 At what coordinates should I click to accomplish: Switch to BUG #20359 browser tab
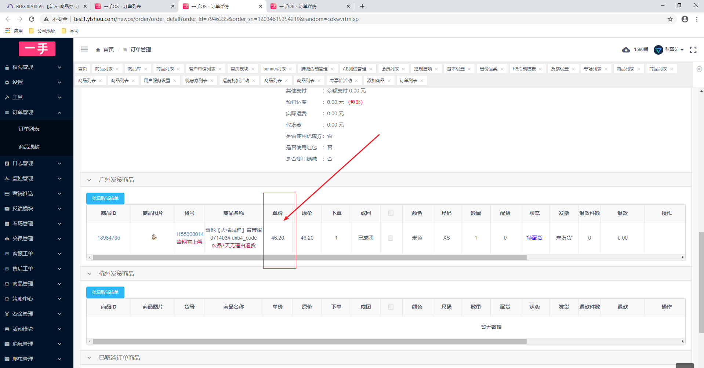pyautogui.click(x=47, y=6)
